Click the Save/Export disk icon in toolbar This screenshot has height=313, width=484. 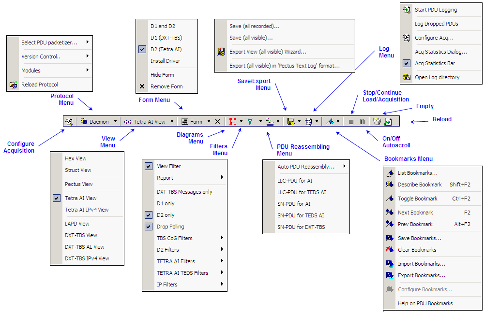290,122
